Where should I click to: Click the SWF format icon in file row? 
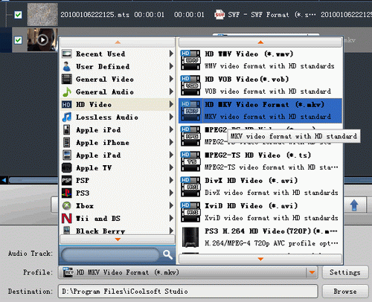click(x=219, y=15)
